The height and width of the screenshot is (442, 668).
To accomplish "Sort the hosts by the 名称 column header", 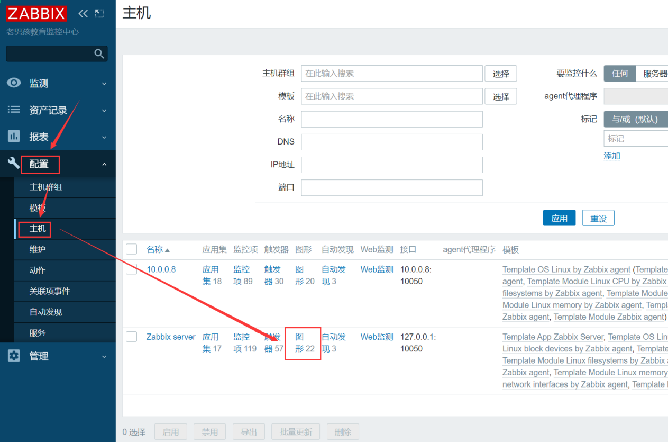I will (158, 250).
